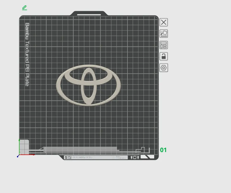This screenshot has width=231, height=193.
Task: Delete the current plate
Action: pyautogui.click(x=163, y=22)
